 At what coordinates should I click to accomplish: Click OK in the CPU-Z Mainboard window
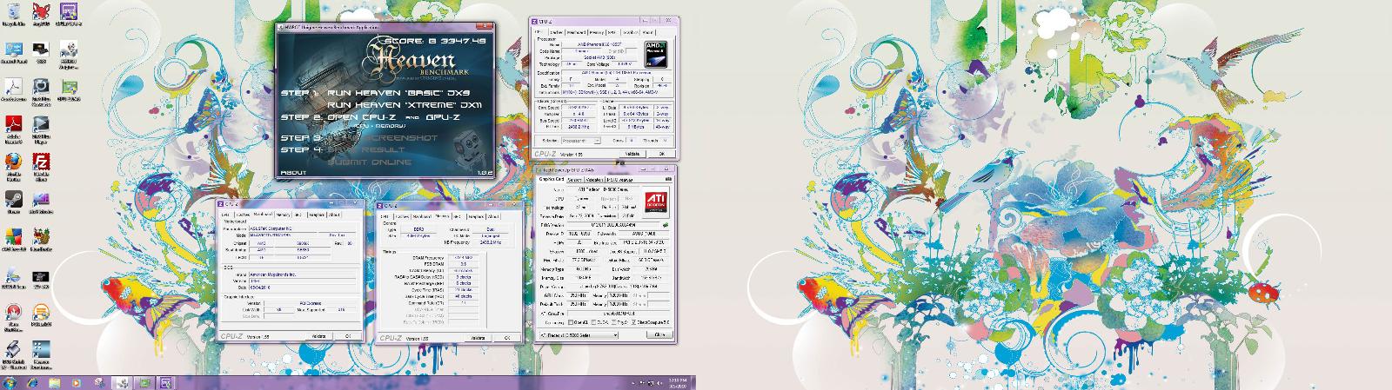pos(347,336)
